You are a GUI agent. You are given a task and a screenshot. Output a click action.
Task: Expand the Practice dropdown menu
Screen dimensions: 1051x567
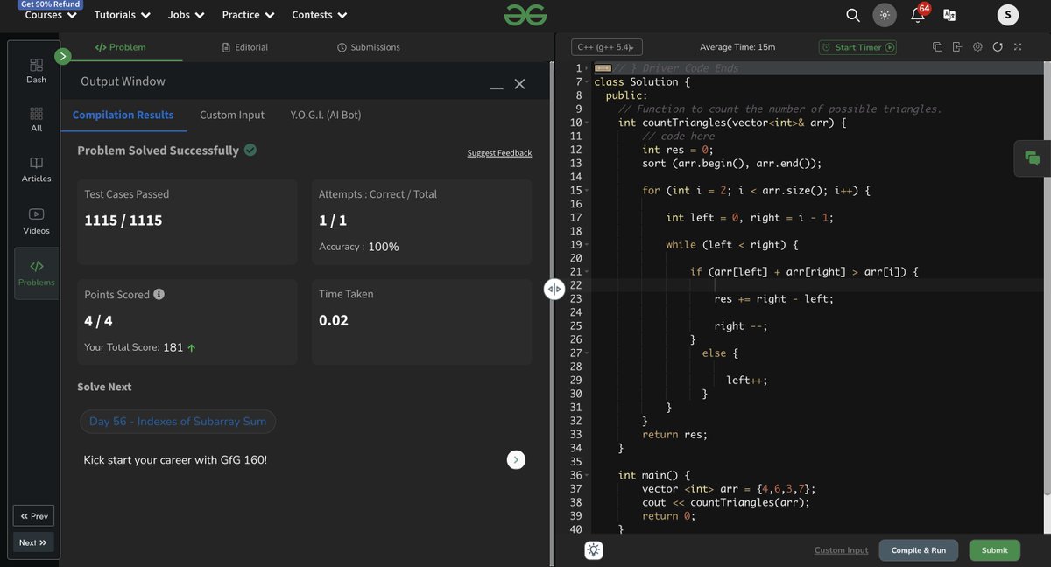click(x=249, y=15)
